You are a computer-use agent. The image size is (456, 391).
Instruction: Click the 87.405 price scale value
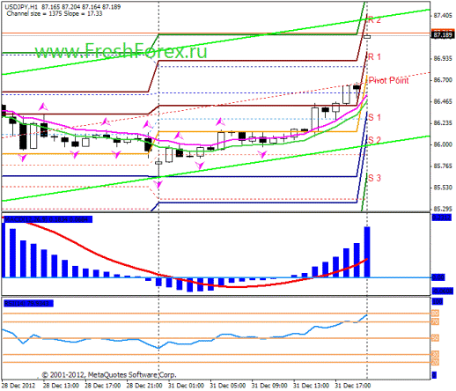(443, 15)
